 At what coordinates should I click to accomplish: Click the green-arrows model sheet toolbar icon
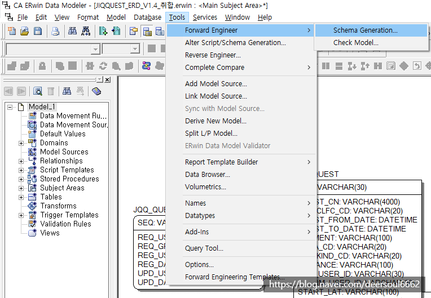coord(103,31)
